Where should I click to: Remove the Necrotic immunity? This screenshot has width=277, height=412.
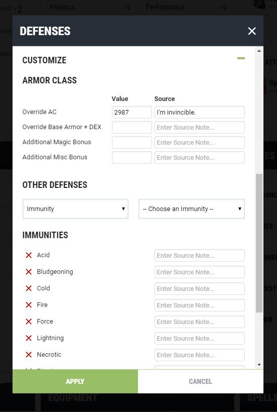[29, 354]
